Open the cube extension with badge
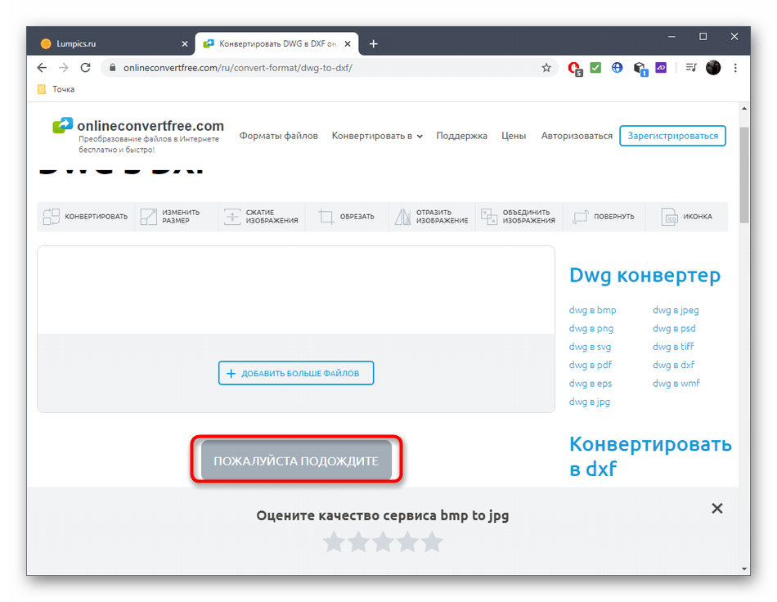777x602 pixels. pos(640,69)
